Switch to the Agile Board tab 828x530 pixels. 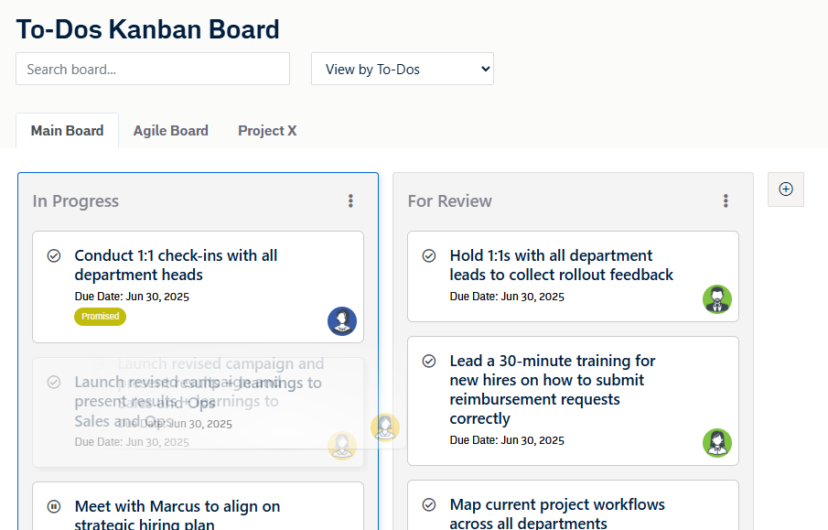[x=171, y=131]
